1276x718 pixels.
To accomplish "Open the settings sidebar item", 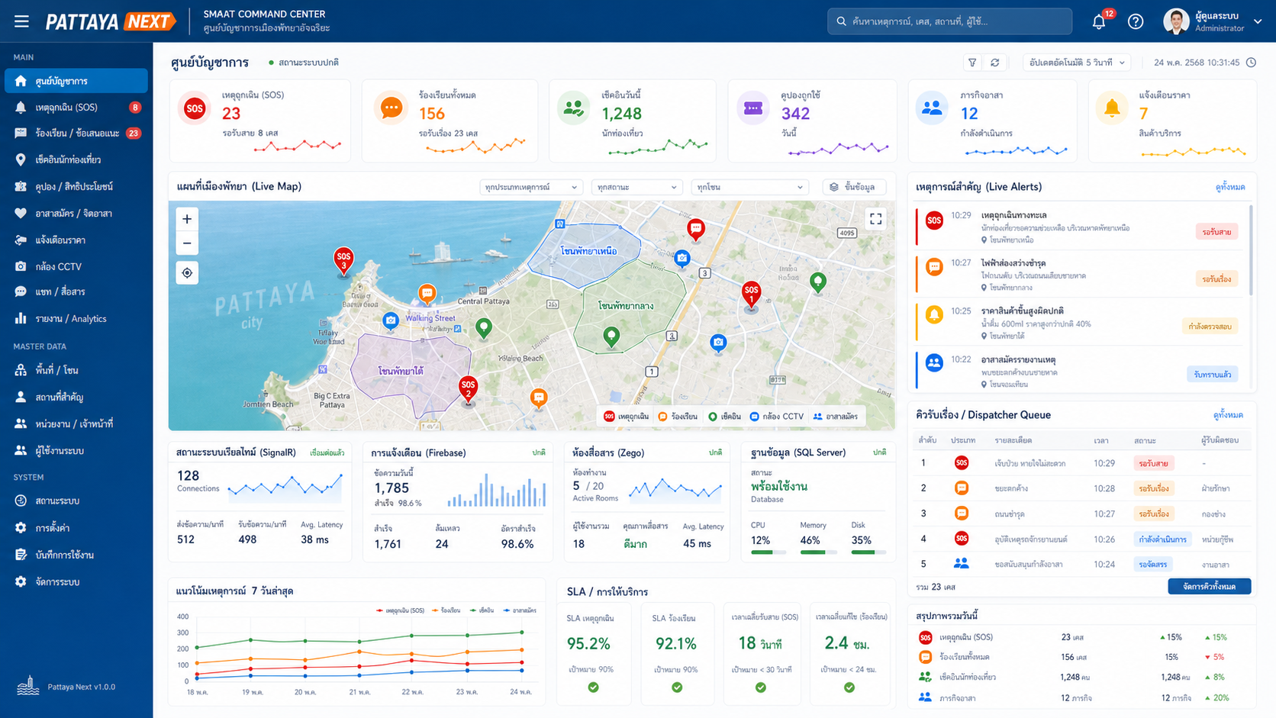I will tap(76, 528).
